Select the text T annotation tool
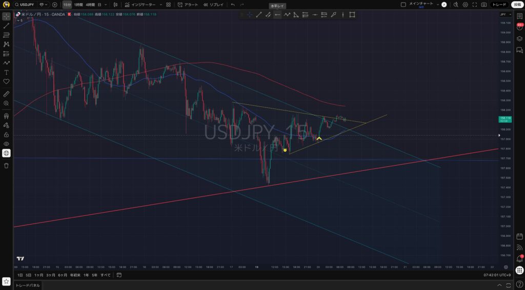 tap(6, 72)
